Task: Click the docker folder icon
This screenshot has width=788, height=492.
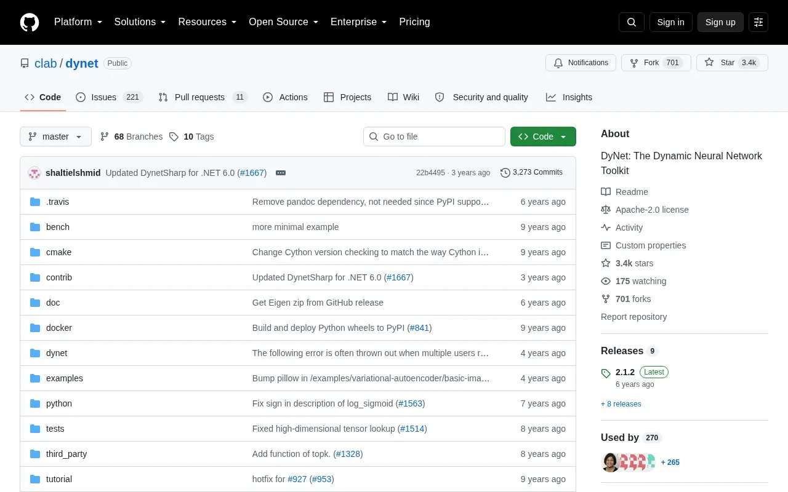Action: click(35, 328)
